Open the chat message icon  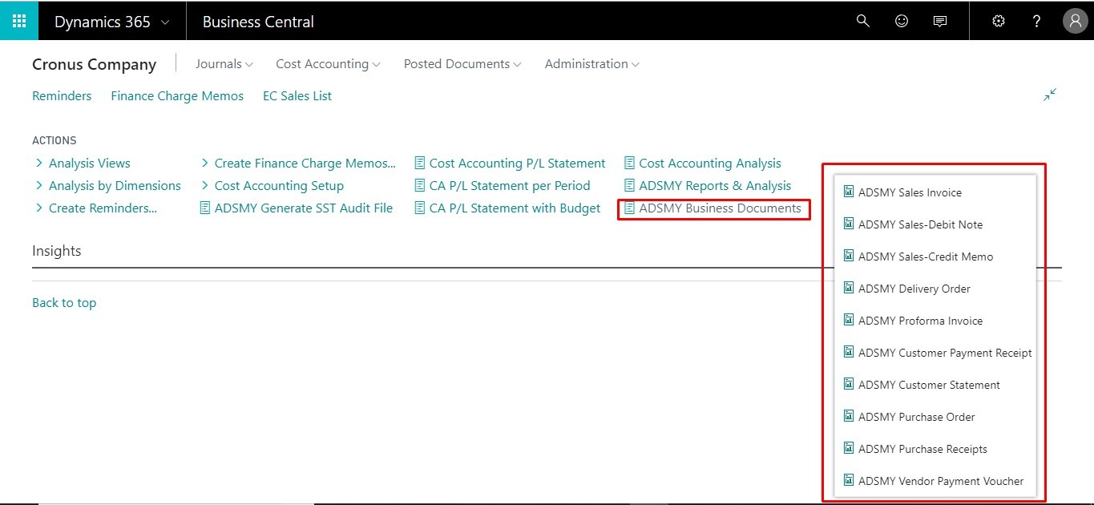coord(940,22)
